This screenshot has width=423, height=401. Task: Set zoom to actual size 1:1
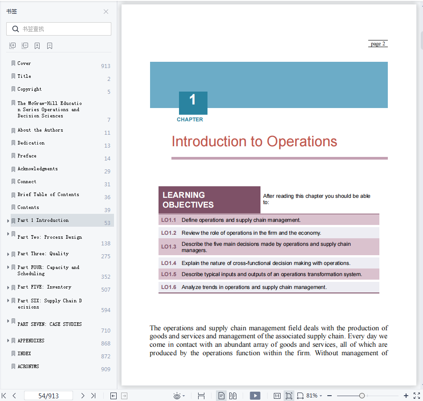(277, 396)
